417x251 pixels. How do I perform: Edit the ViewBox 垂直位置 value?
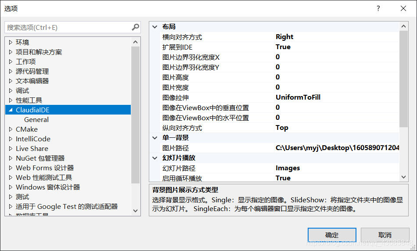(336, 108)
